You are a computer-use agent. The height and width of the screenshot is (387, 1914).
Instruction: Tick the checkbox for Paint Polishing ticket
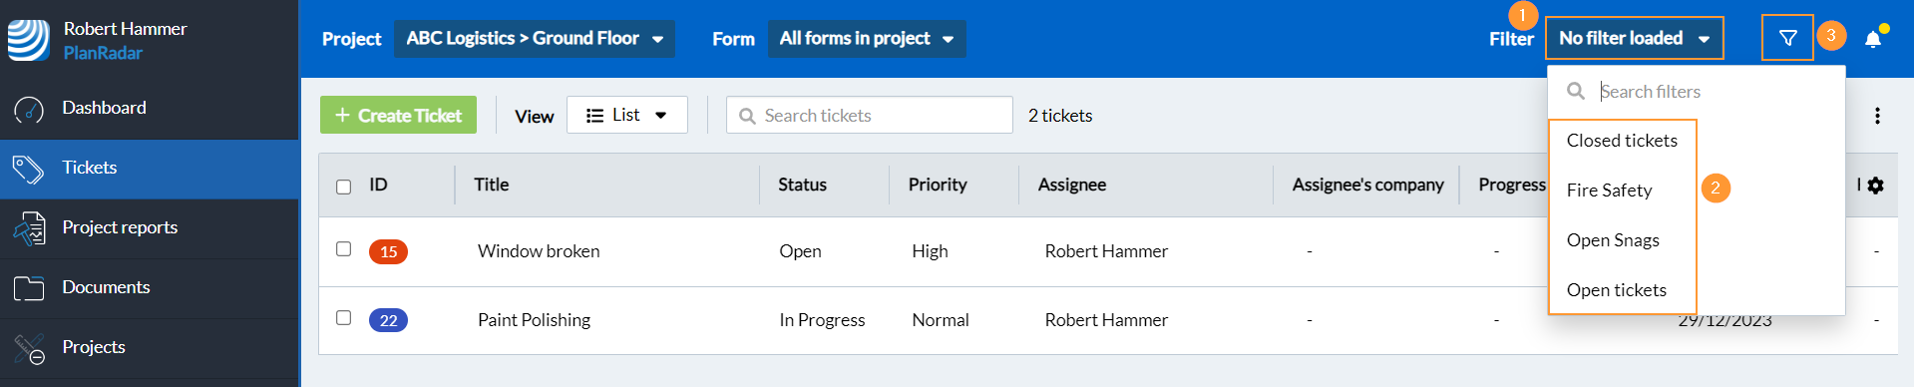pyautogui.click(x=344, y=318)
